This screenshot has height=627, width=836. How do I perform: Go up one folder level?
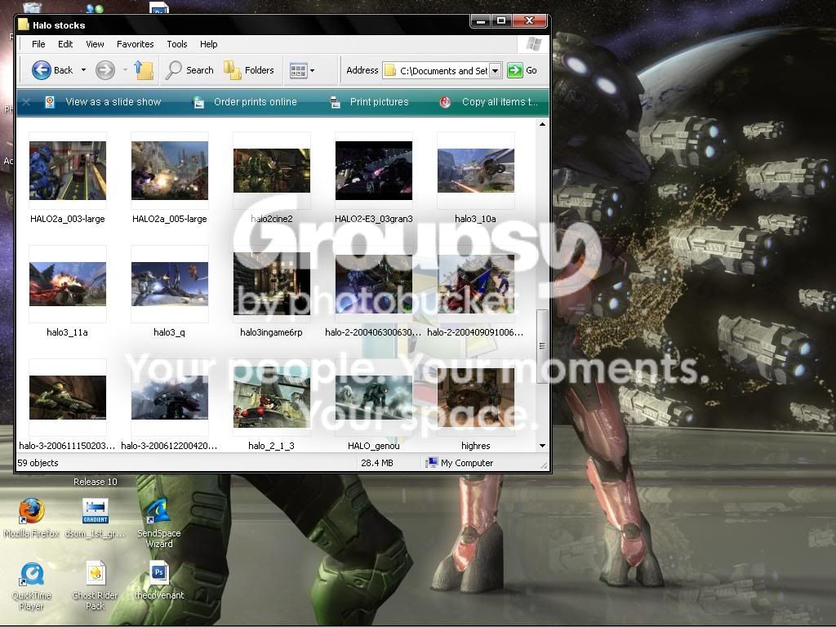click(144, 70)
